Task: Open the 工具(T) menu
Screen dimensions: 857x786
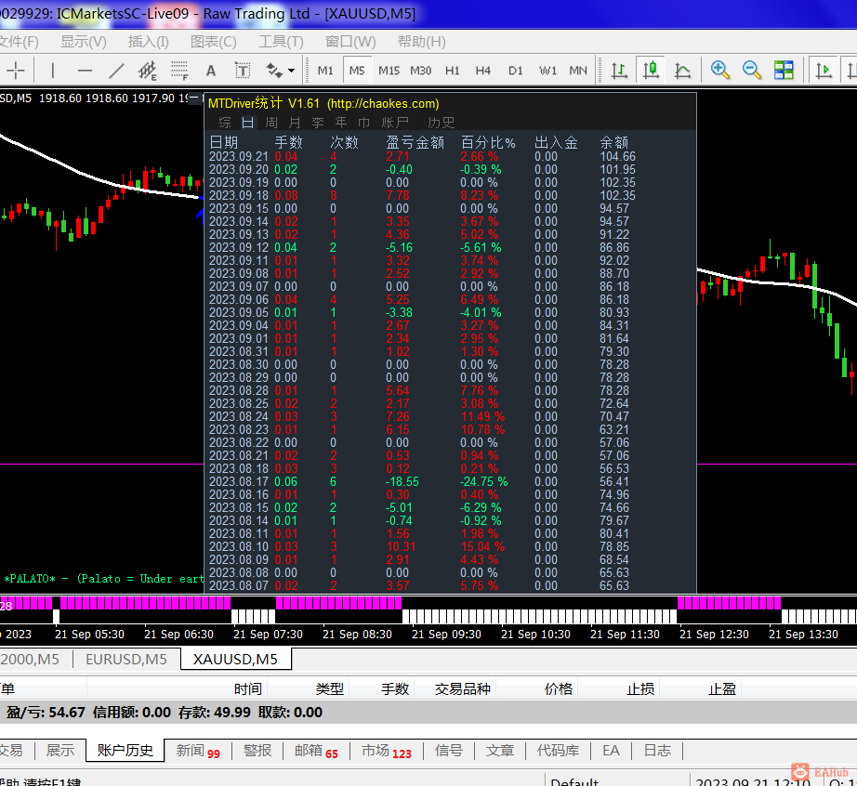Action: pyautogui.click(x=281, y=42)
